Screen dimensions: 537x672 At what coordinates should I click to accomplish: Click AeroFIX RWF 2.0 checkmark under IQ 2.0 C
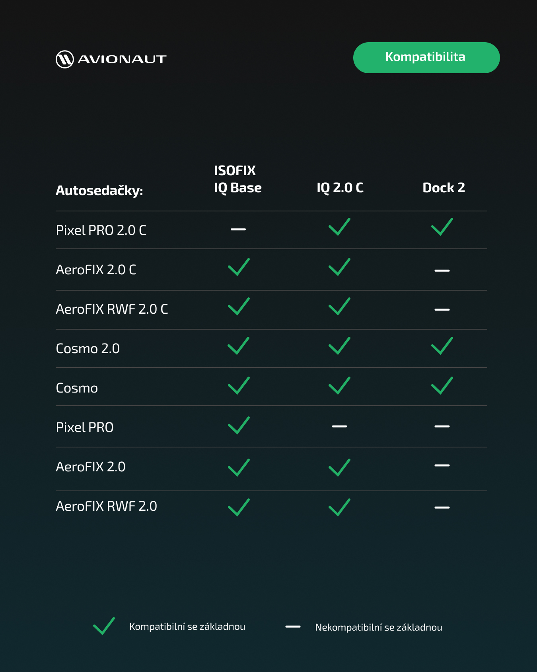point(339,508)
